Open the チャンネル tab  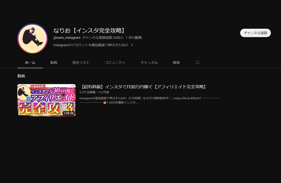[x=149, y=63]
